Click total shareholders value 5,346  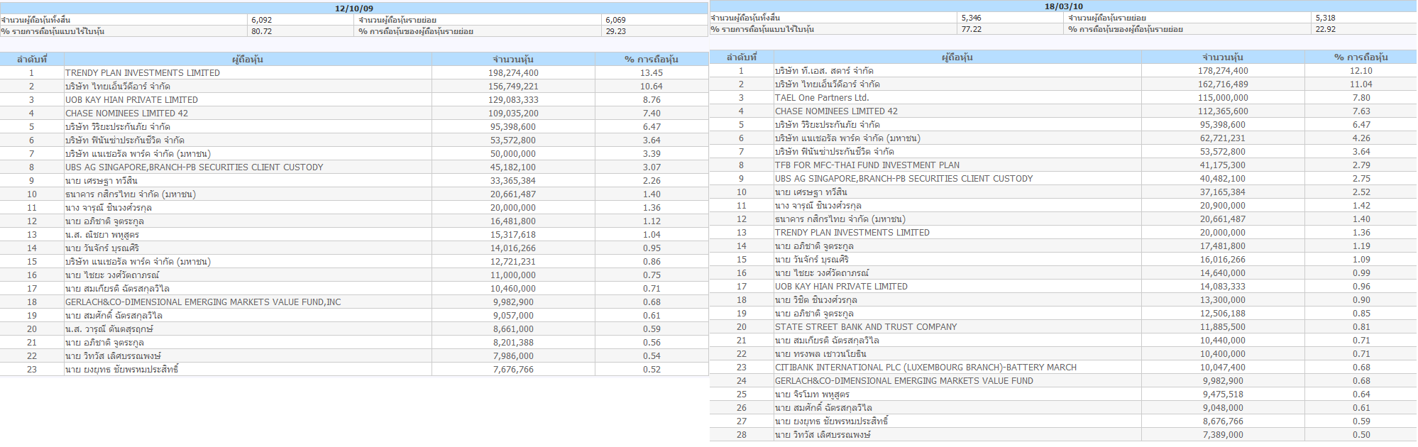pos(971,18)
